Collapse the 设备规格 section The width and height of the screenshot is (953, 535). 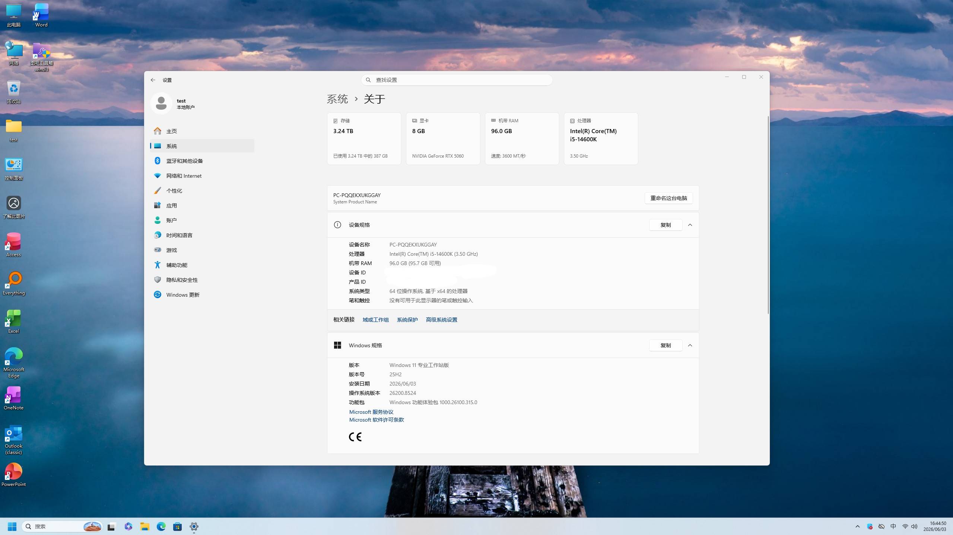[690, 225]
